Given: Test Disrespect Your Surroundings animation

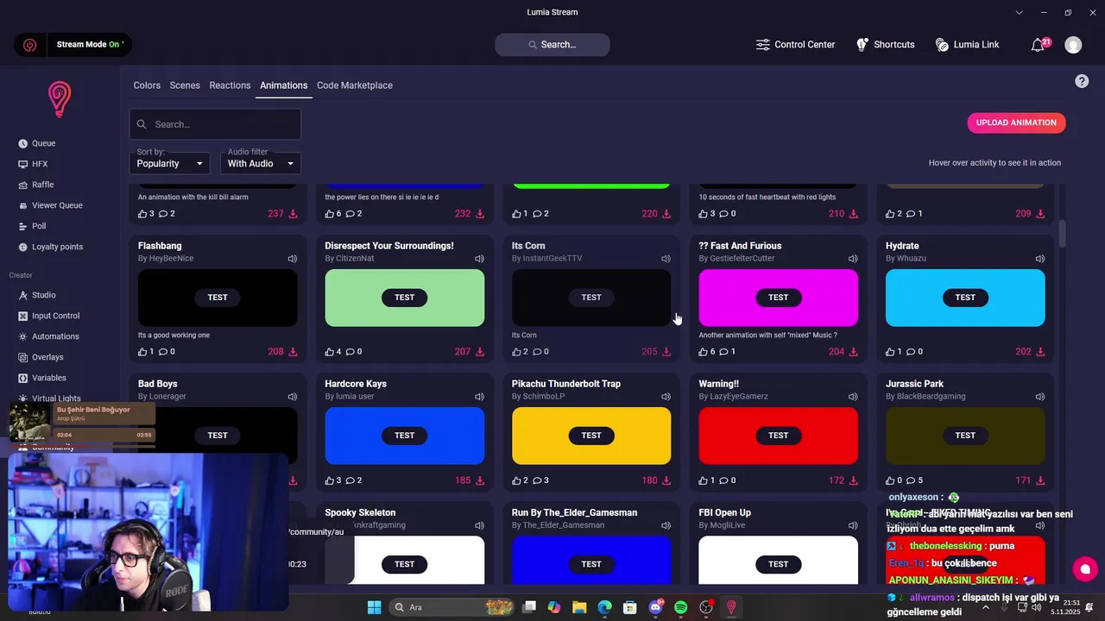Looking at the screenshot, I should pos(405,298).
